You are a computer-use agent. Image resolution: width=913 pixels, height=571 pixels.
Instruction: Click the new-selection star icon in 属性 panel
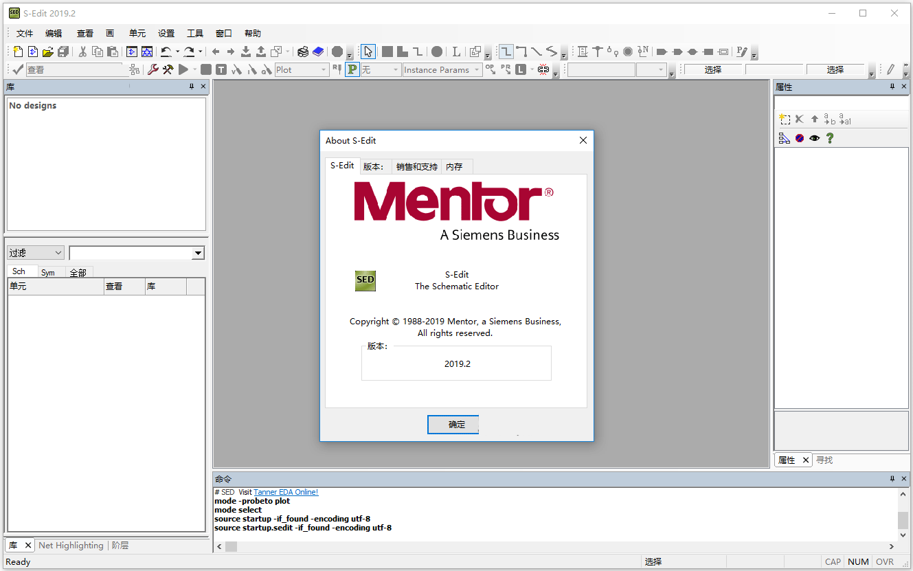[x=785, y=119]
